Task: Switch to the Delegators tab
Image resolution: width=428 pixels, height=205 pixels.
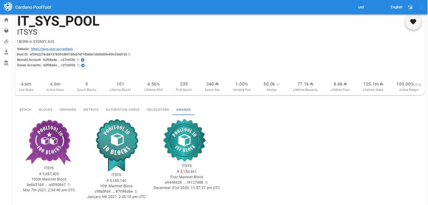Action: 158,109
